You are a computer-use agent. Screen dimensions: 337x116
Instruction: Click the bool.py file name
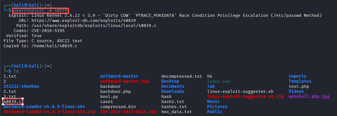point(109,97)
